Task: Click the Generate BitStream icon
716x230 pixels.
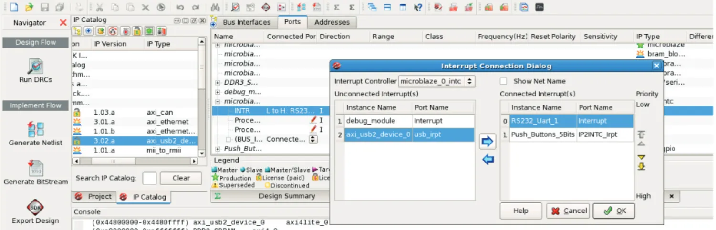Action: (36, 168)
